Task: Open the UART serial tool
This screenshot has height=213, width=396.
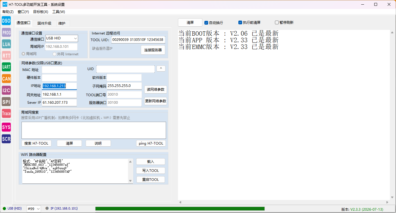Action: [x=6, y=67]
